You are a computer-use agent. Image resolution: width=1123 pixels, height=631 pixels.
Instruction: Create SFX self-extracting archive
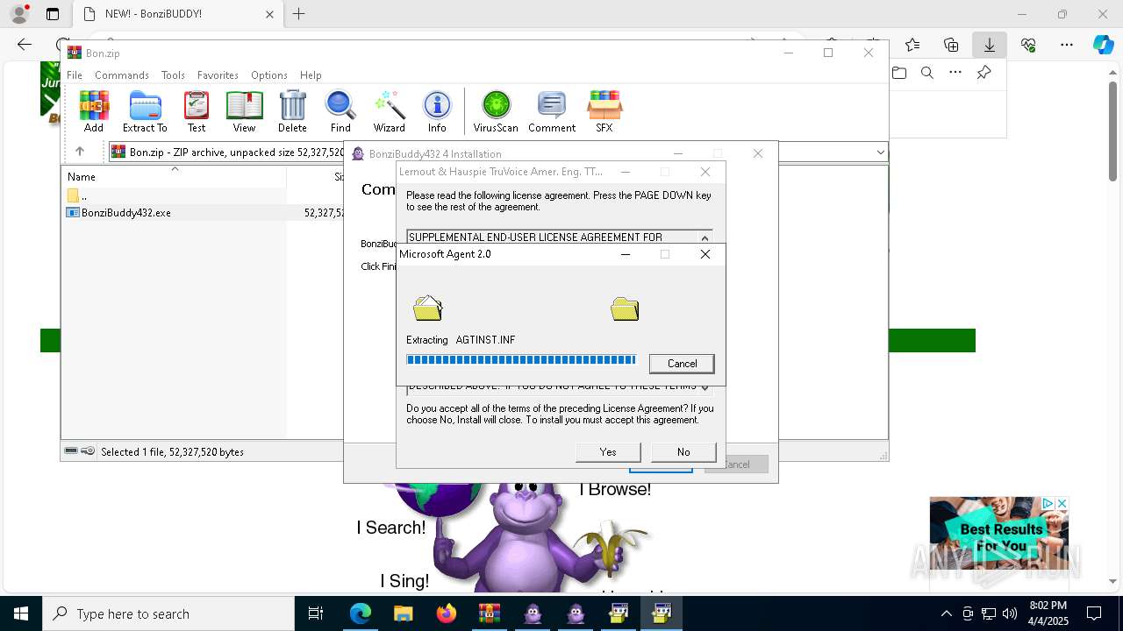coord(604,111)
